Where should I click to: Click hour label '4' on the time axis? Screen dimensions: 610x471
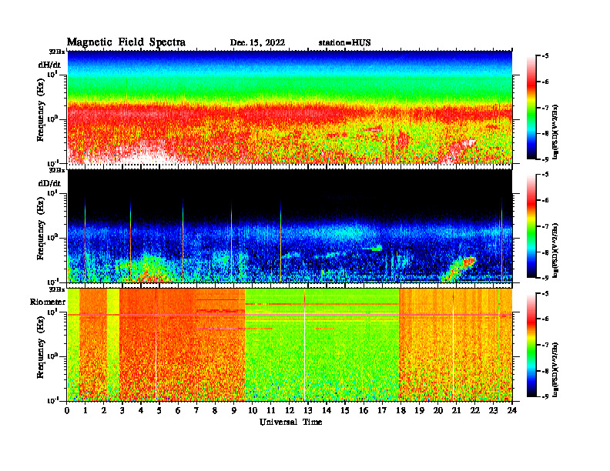[x=141, y=411]
